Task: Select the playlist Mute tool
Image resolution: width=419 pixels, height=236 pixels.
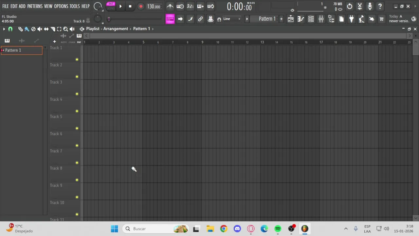Action: 40,29
